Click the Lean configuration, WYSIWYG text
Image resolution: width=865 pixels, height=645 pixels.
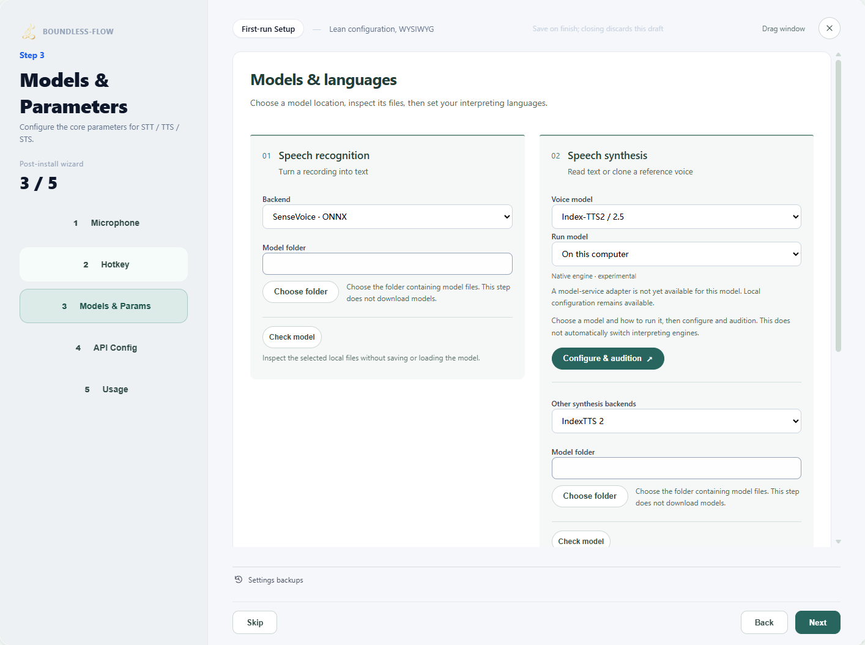(x=381, y=29)
